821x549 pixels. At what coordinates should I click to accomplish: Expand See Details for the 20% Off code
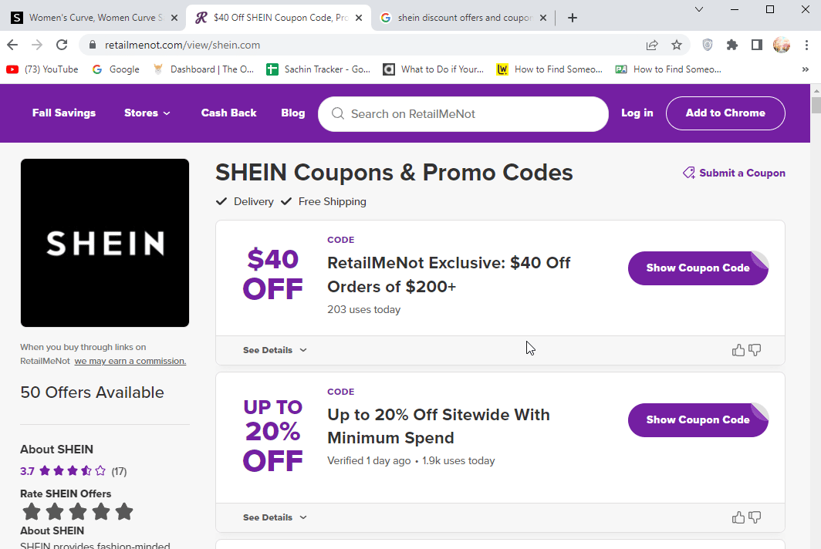(x=274, y=517)
